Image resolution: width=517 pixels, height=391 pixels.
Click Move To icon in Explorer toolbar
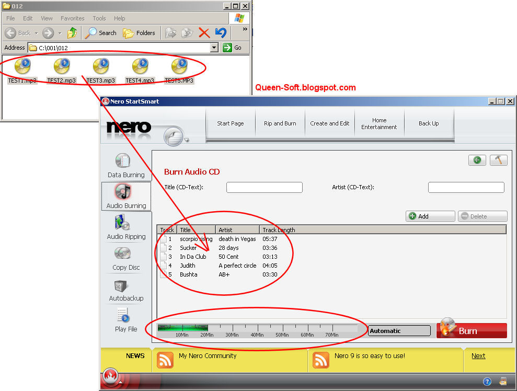(x=170, y=33)
